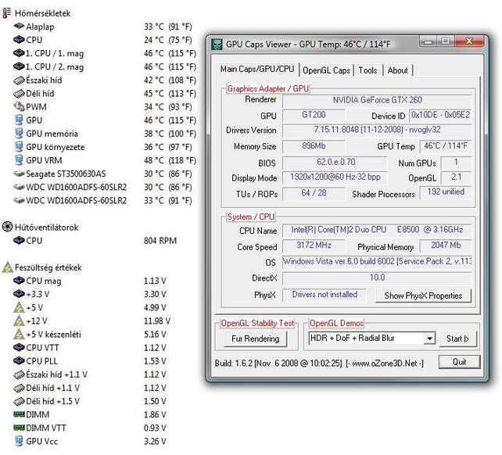Image resolution: width=502 pixels, height=455 pixels.
Task: Click the 'Északi híd +1.1 V' voltage label
Action: pos(56,374)
